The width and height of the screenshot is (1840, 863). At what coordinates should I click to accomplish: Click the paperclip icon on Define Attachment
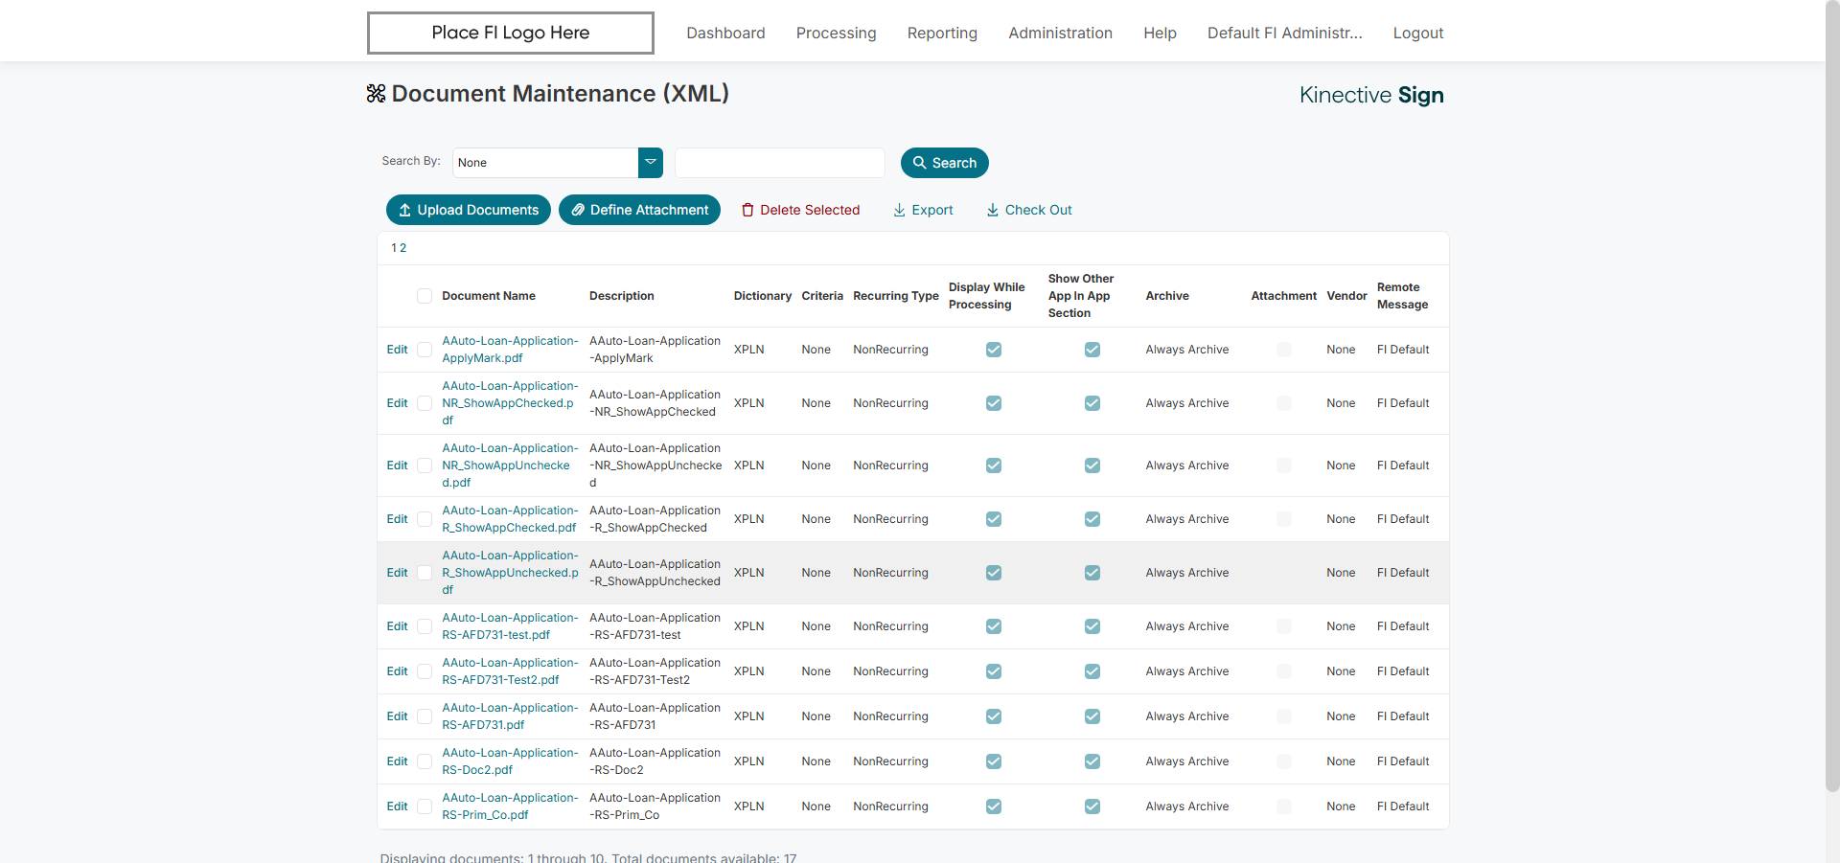click(x=578, y=210)
